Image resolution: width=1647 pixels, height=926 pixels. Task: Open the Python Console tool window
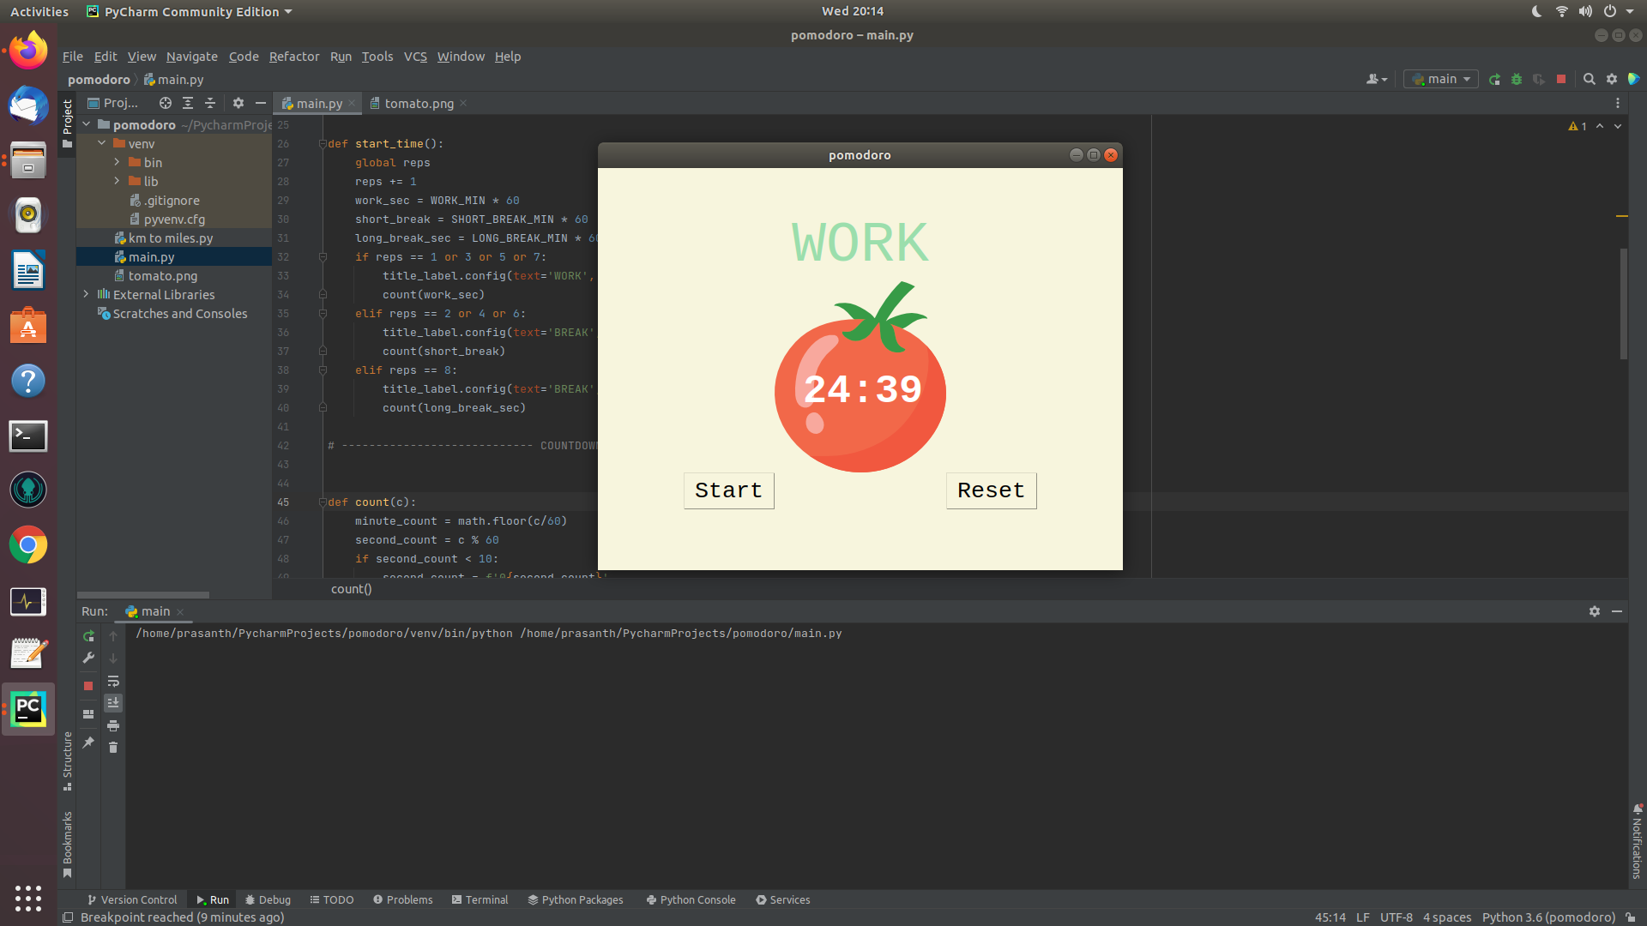click(691, 899)
